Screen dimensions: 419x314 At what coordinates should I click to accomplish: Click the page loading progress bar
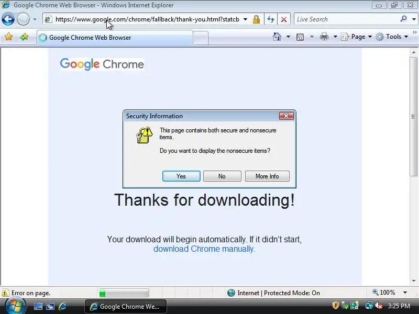point(124,293)
